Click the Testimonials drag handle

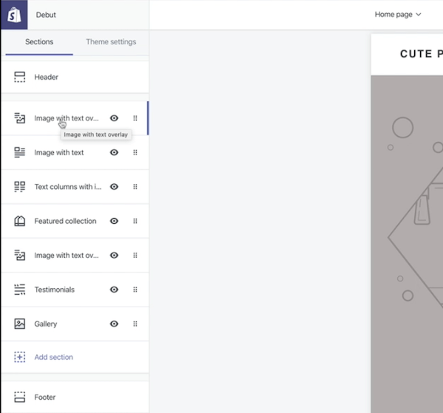135,290
